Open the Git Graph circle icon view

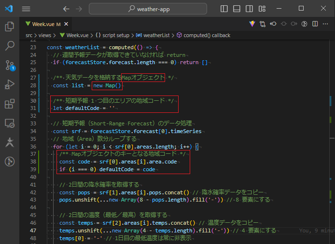tap(9, 162)
